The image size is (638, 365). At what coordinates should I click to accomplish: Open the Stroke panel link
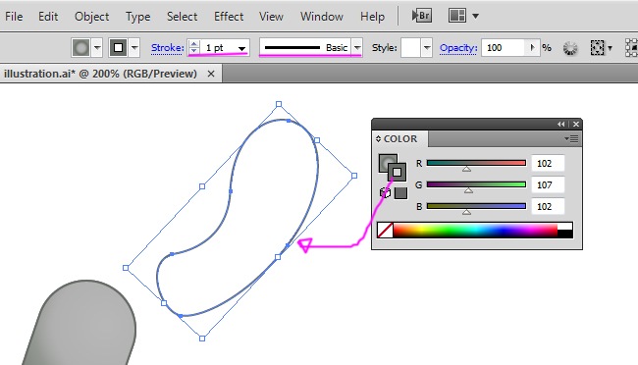(167, 48)
